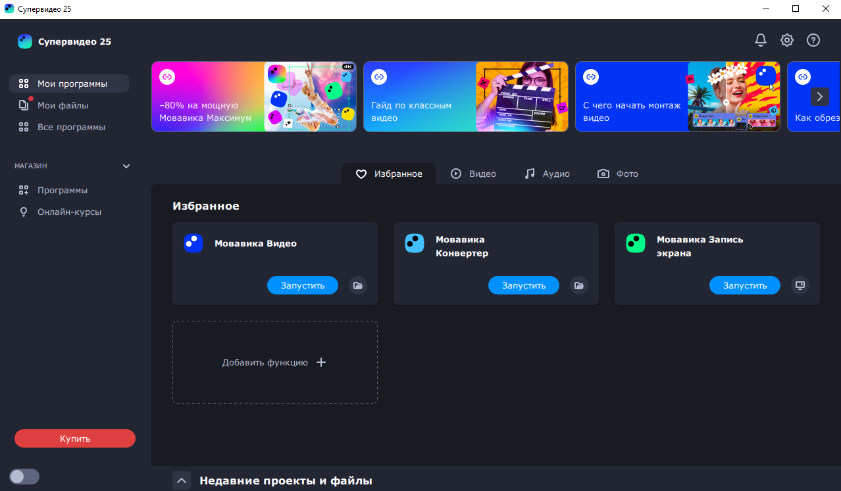Viewport: 841px width, 491px height.
Task: Click monitor icon on Мовавика Запись экрана card
Action: [800, 285]
